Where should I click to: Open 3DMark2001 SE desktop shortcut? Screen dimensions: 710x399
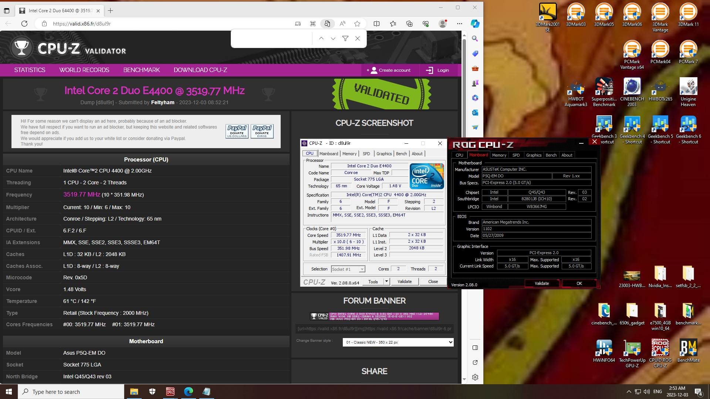tap(548, 17)
